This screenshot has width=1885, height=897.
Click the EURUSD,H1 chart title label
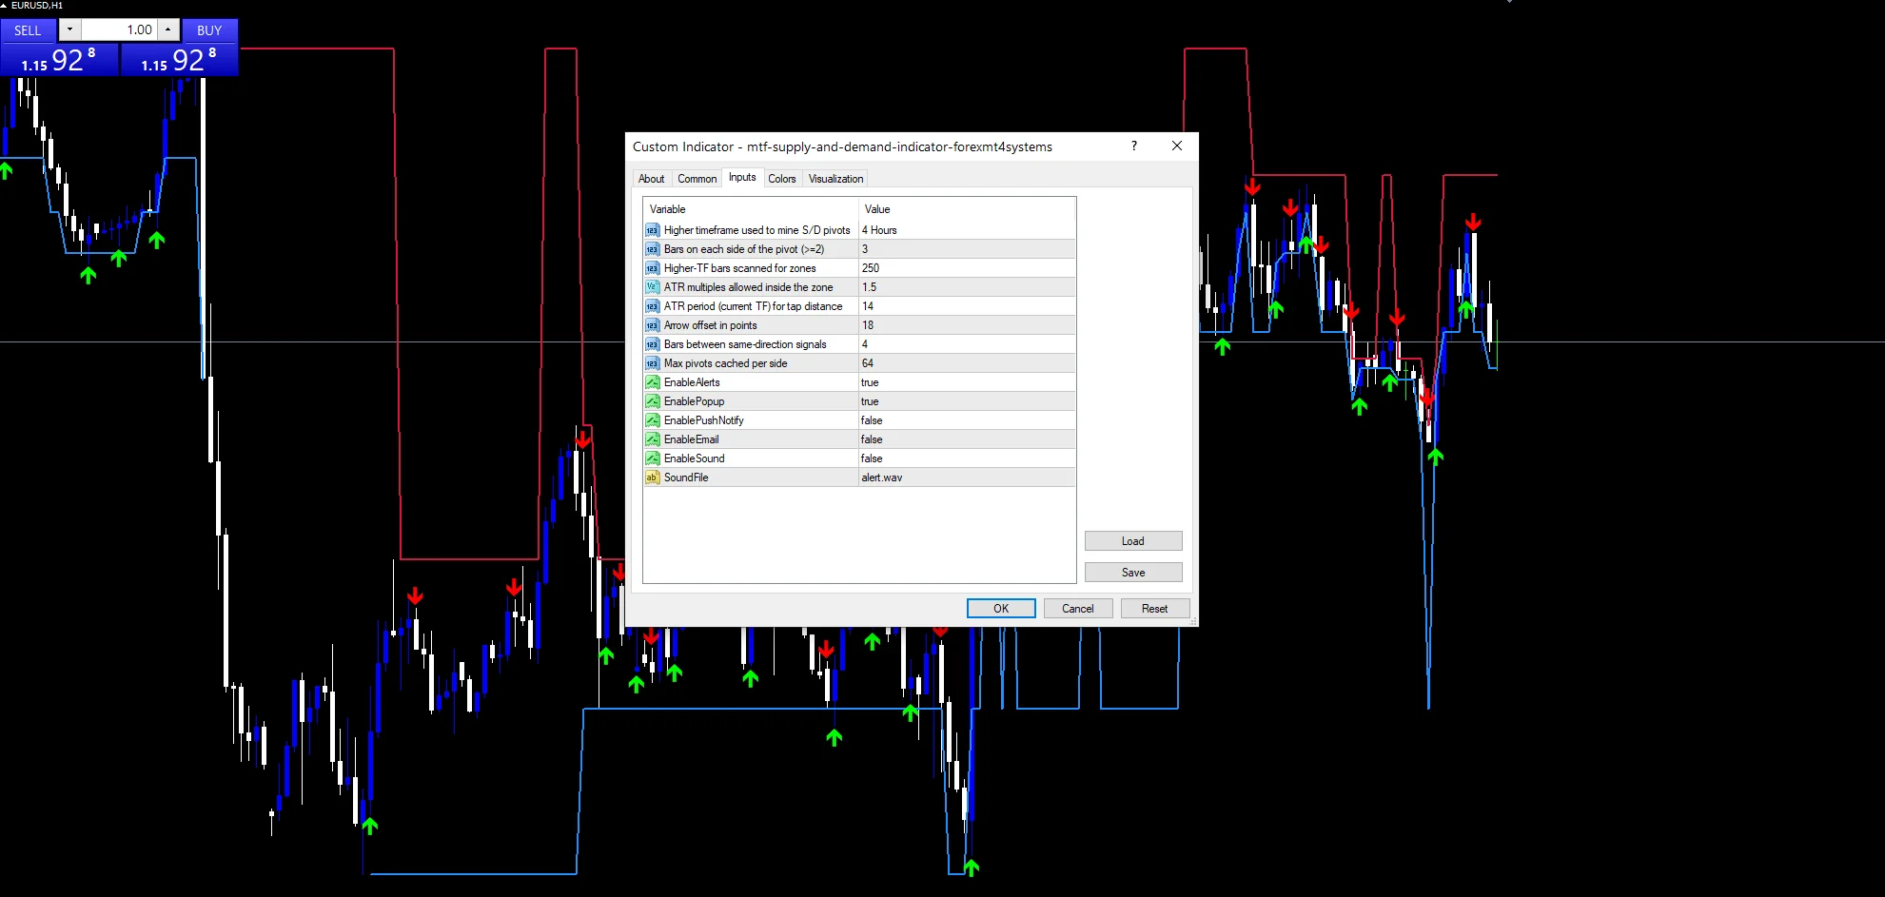tap(37, 6)
